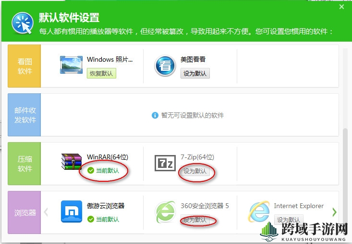Click the 傲游云浏览器 Maxthon icon
This screenshot has width=352, height=244.
coord(72,211)
